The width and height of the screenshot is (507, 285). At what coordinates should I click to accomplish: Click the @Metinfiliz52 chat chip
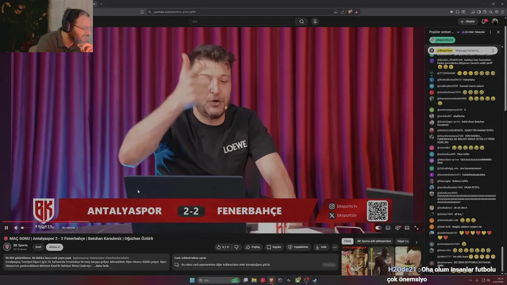pos(442,40)
